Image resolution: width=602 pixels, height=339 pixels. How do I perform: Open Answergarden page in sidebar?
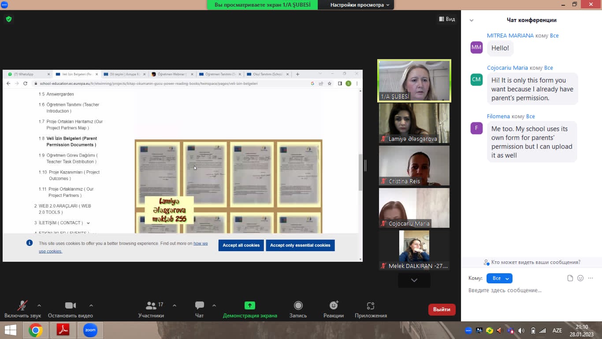click(x=60, y=94)
